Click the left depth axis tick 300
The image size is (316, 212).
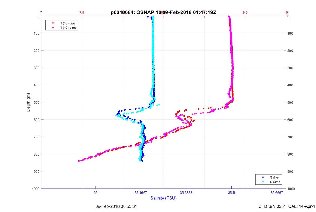click(x=37, y=68)
